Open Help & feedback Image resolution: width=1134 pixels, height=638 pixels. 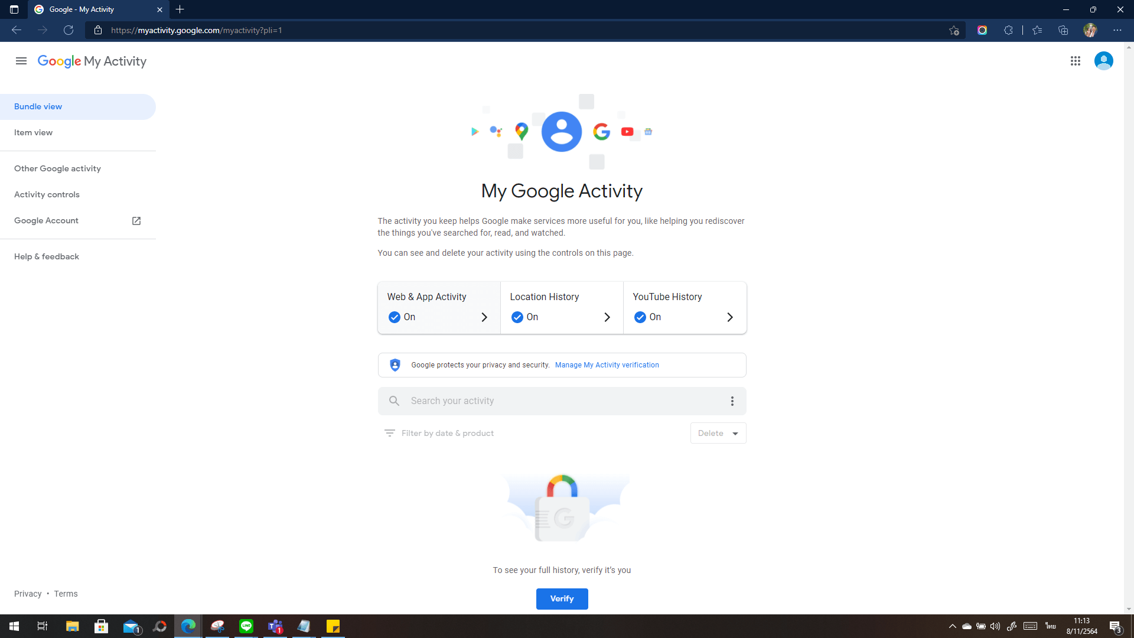78,257
